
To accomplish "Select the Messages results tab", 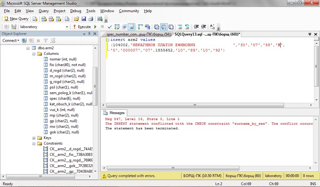I will pos(114,113).
